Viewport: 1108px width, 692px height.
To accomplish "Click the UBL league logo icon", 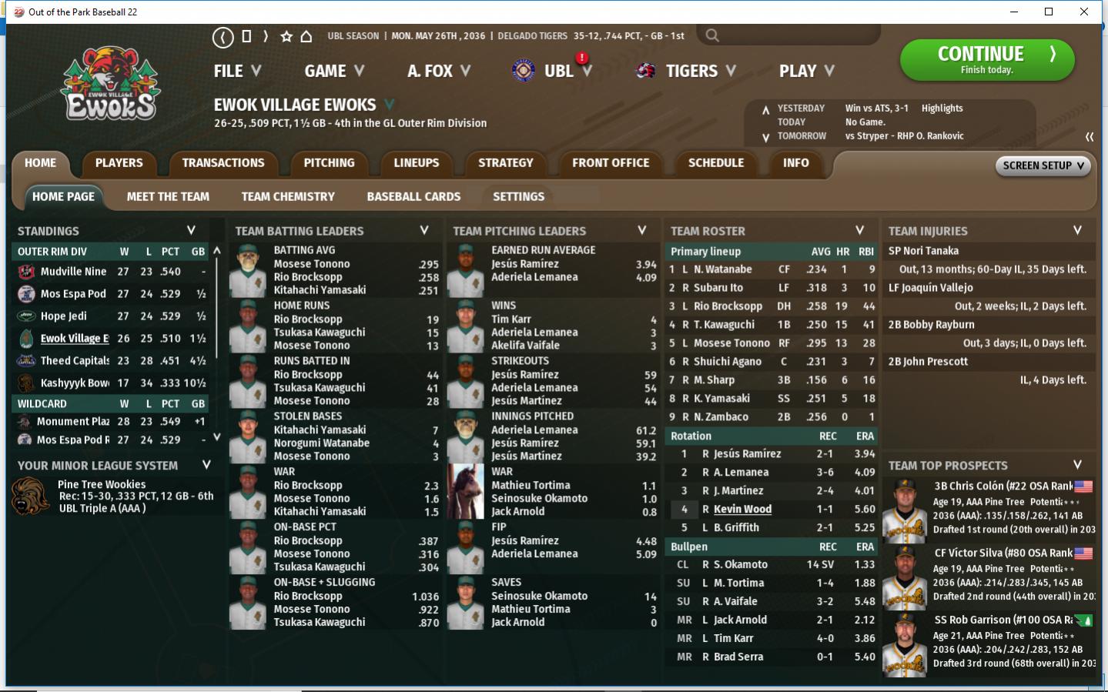I will point(524,71).
